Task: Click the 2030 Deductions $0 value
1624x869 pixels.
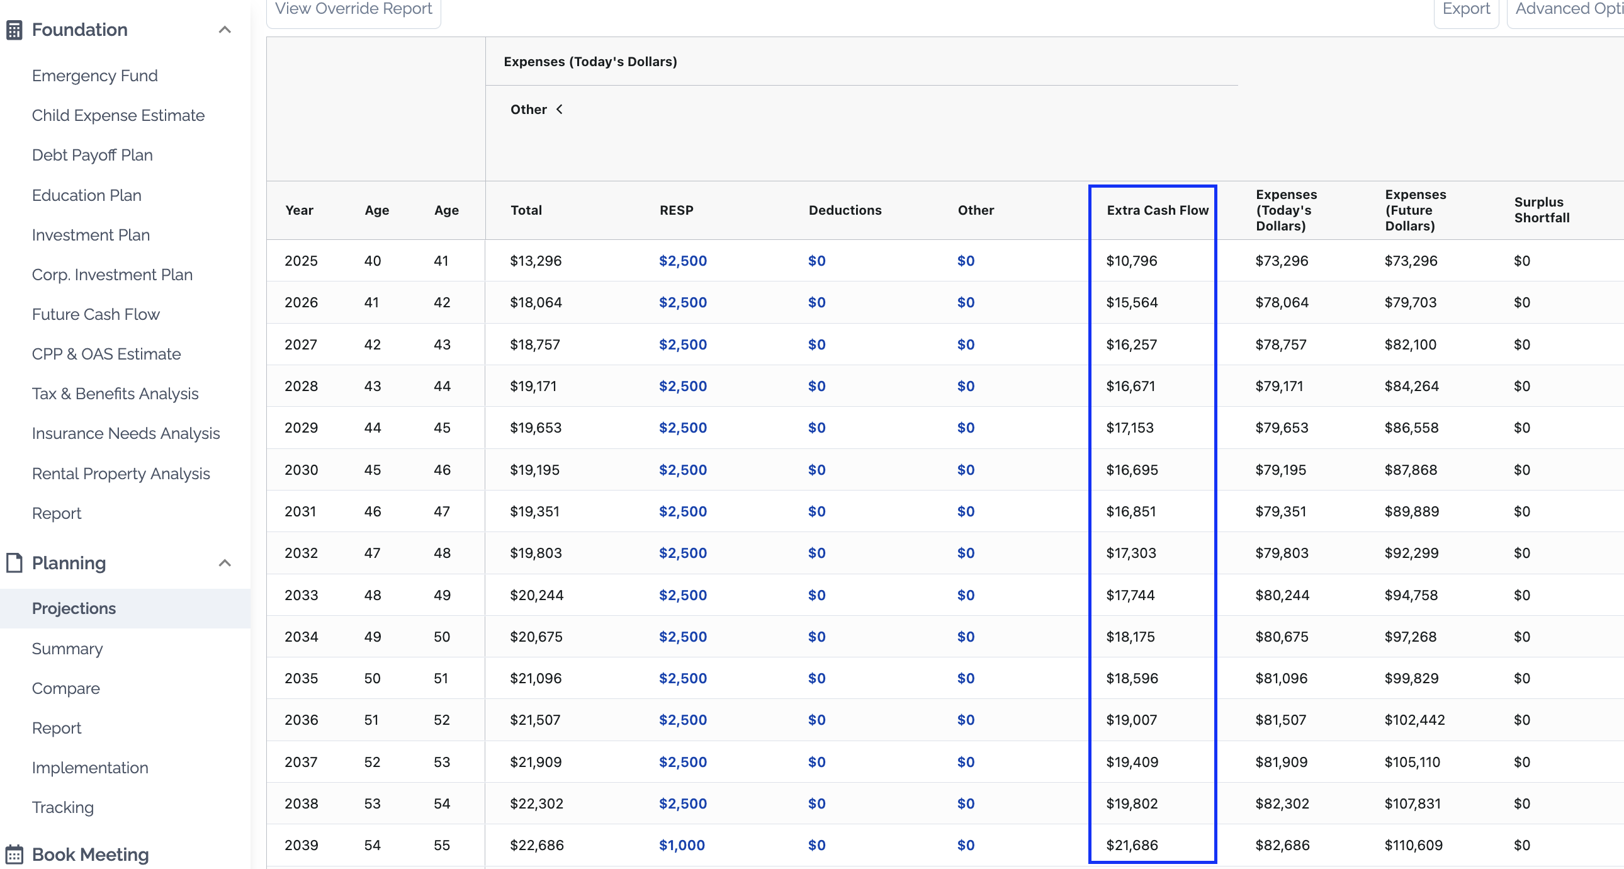Action: [x=816, y=470]
